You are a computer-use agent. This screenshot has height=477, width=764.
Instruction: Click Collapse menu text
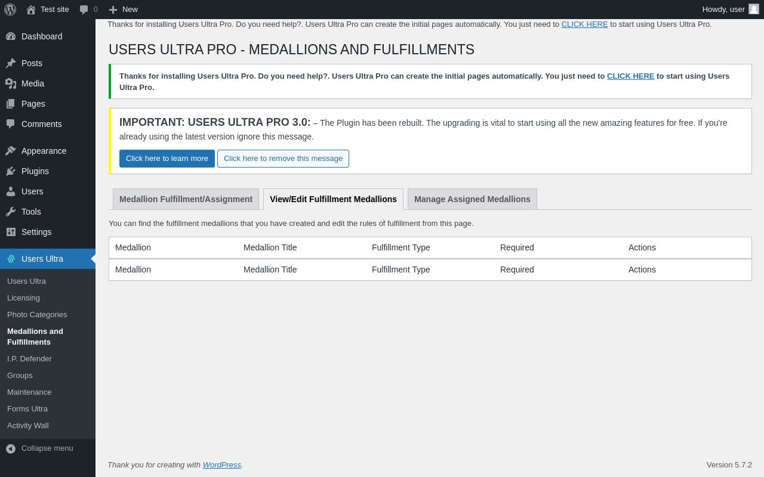click(x=47, y=448)
